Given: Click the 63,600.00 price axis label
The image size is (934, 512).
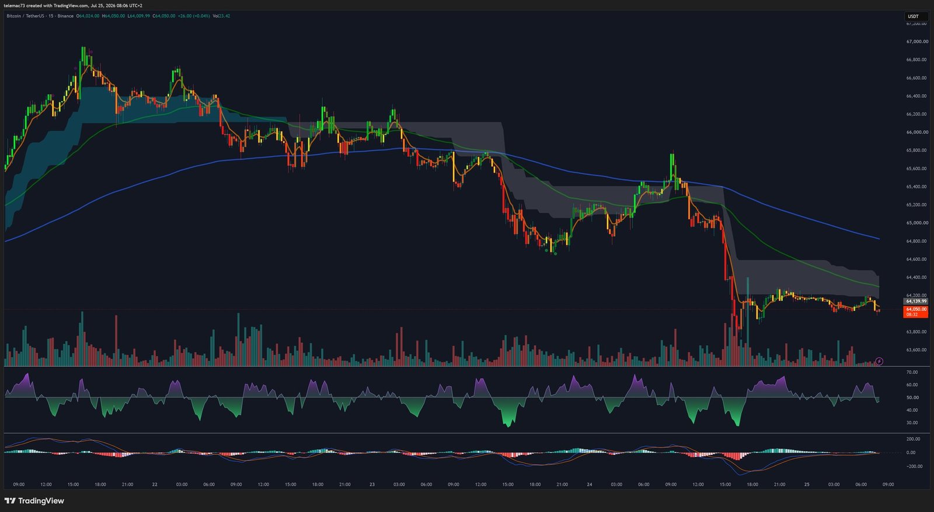Looking at the screenshot, I should [x=917, y=350].
